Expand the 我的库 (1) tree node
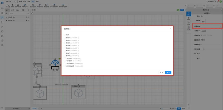 (7, 21)
